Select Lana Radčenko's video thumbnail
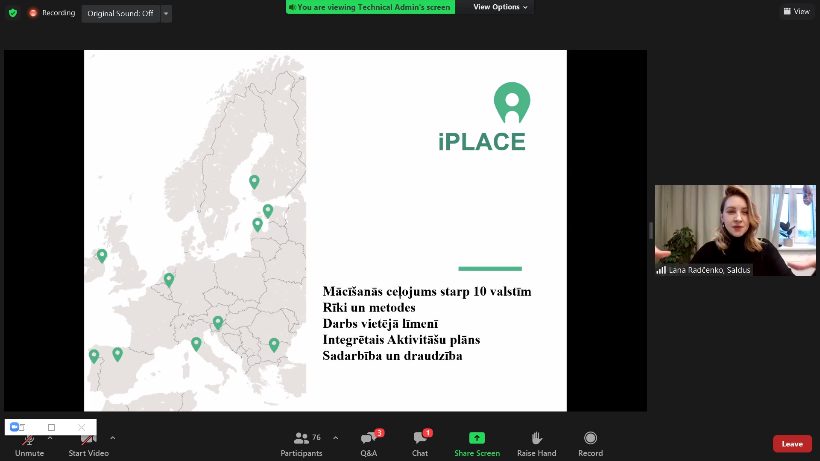This screenshot has height=461, width=820. [735, 230]
